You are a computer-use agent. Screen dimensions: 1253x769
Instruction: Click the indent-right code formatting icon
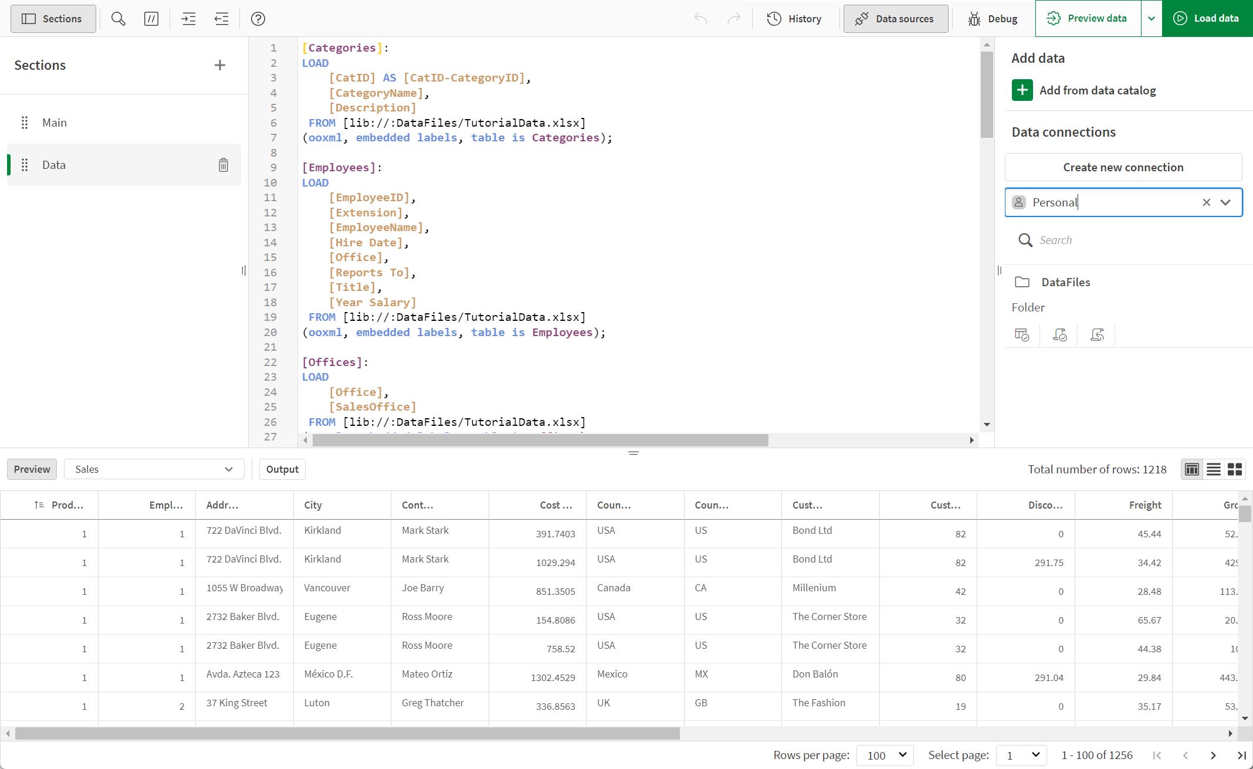click(189, 19)
